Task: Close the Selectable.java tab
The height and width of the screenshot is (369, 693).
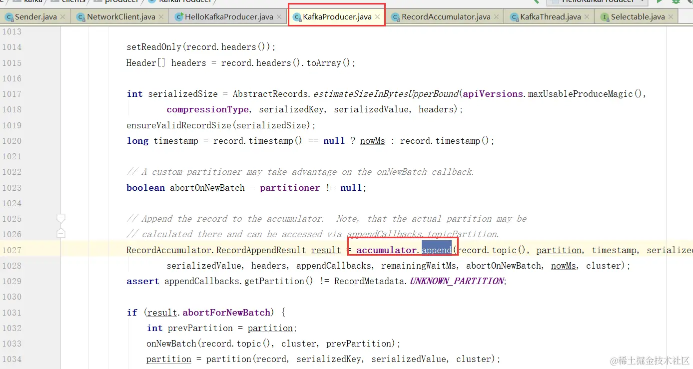Action: (671, 17)
